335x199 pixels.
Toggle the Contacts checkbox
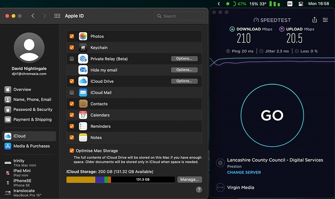point(72,104)
